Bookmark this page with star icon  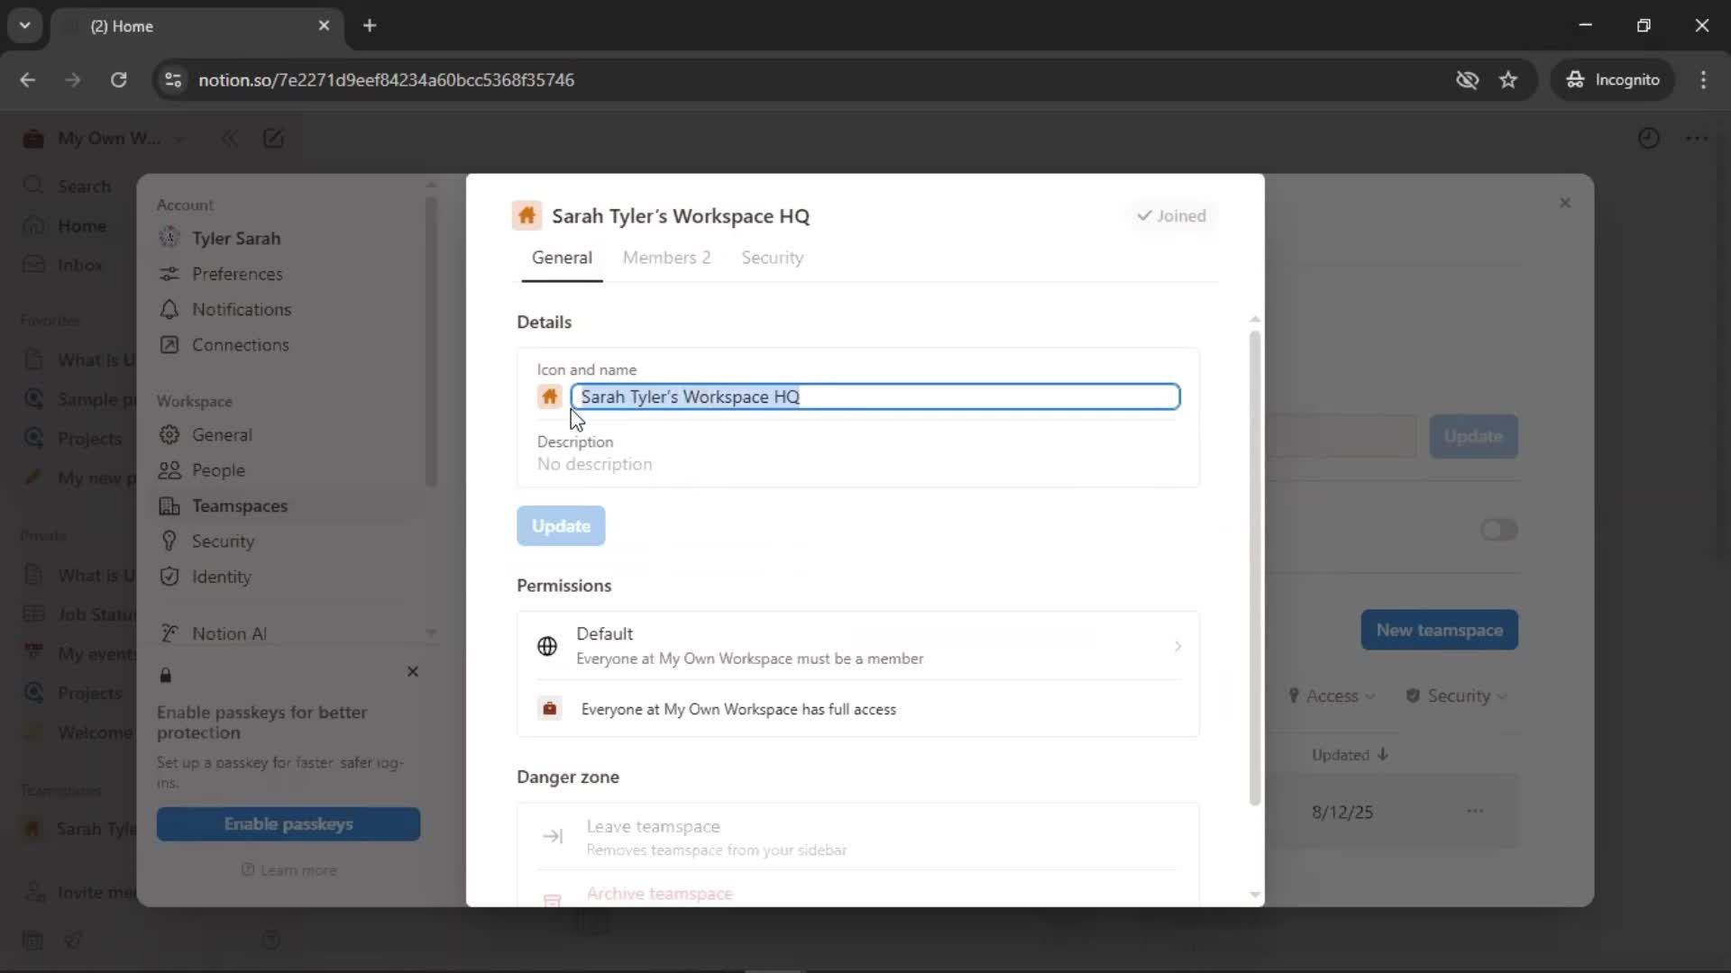point(1508,80)
